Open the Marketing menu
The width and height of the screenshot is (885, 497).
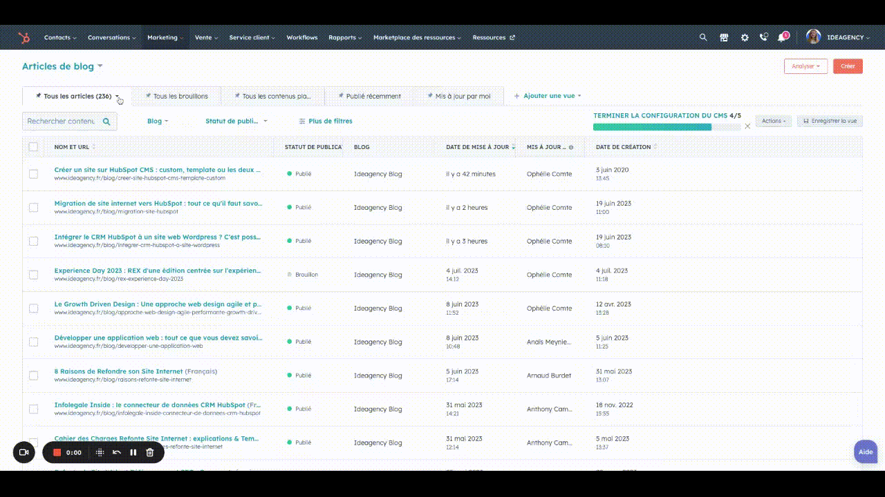pyautogui.click(x=165, y=37)
